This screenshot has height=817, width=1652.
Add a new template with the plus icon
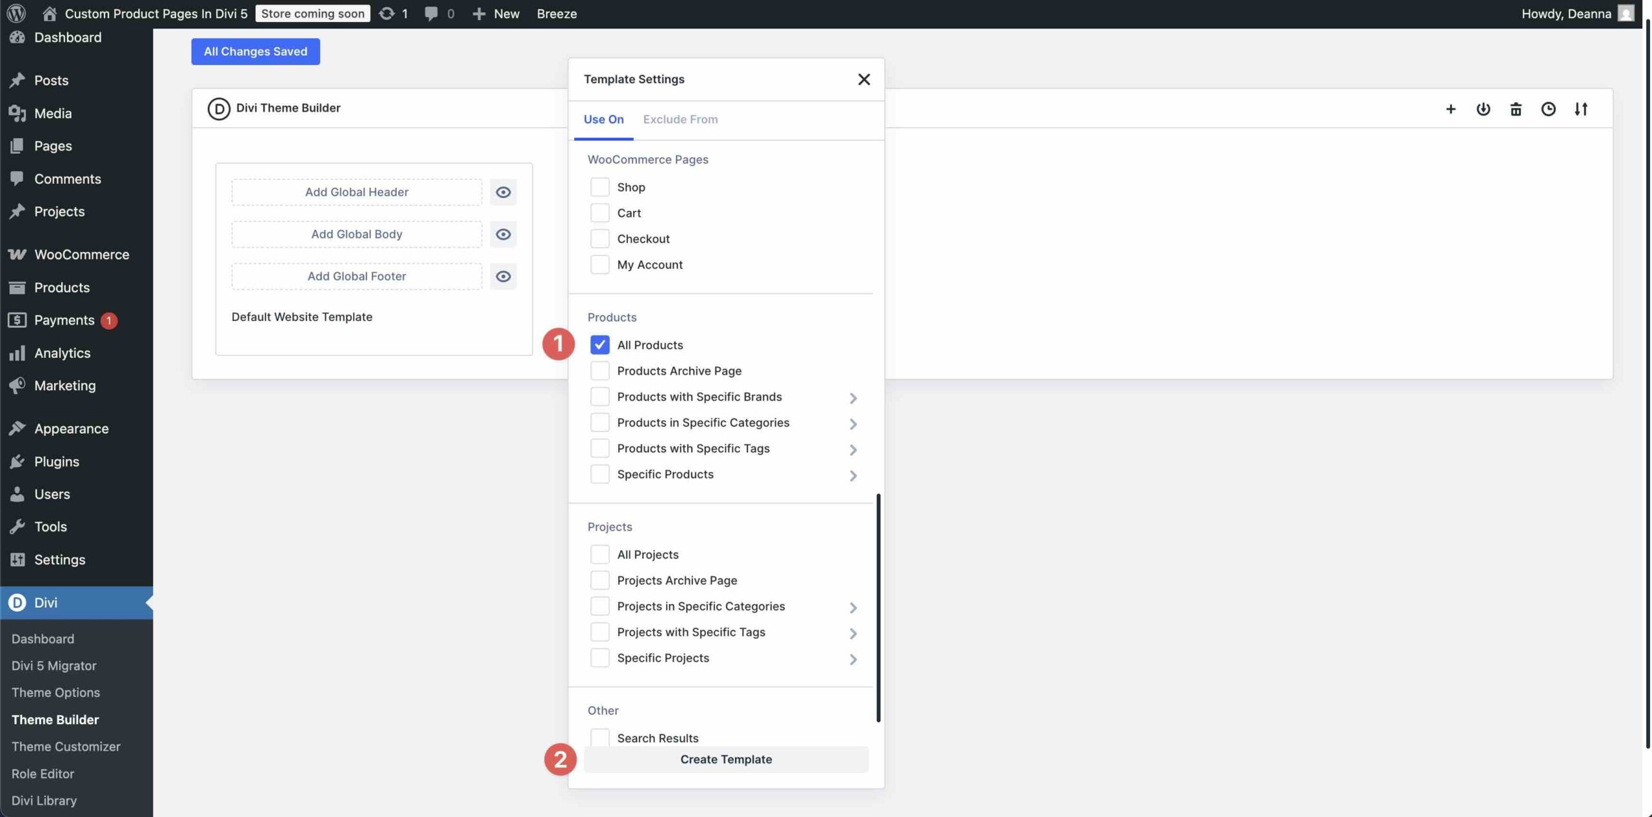click(1451, 108)
